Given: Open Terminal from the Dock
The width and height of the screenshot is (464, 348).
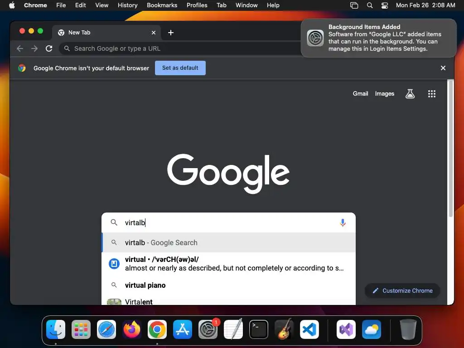Looking at the screenshot, I should (259, 329).
